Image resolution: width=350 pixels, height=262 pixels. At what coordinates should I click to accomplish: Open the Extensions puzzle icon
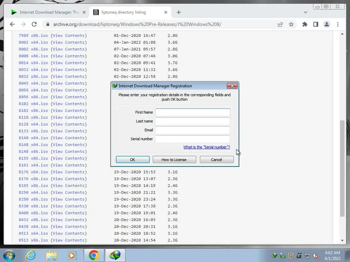coord(305,24)
